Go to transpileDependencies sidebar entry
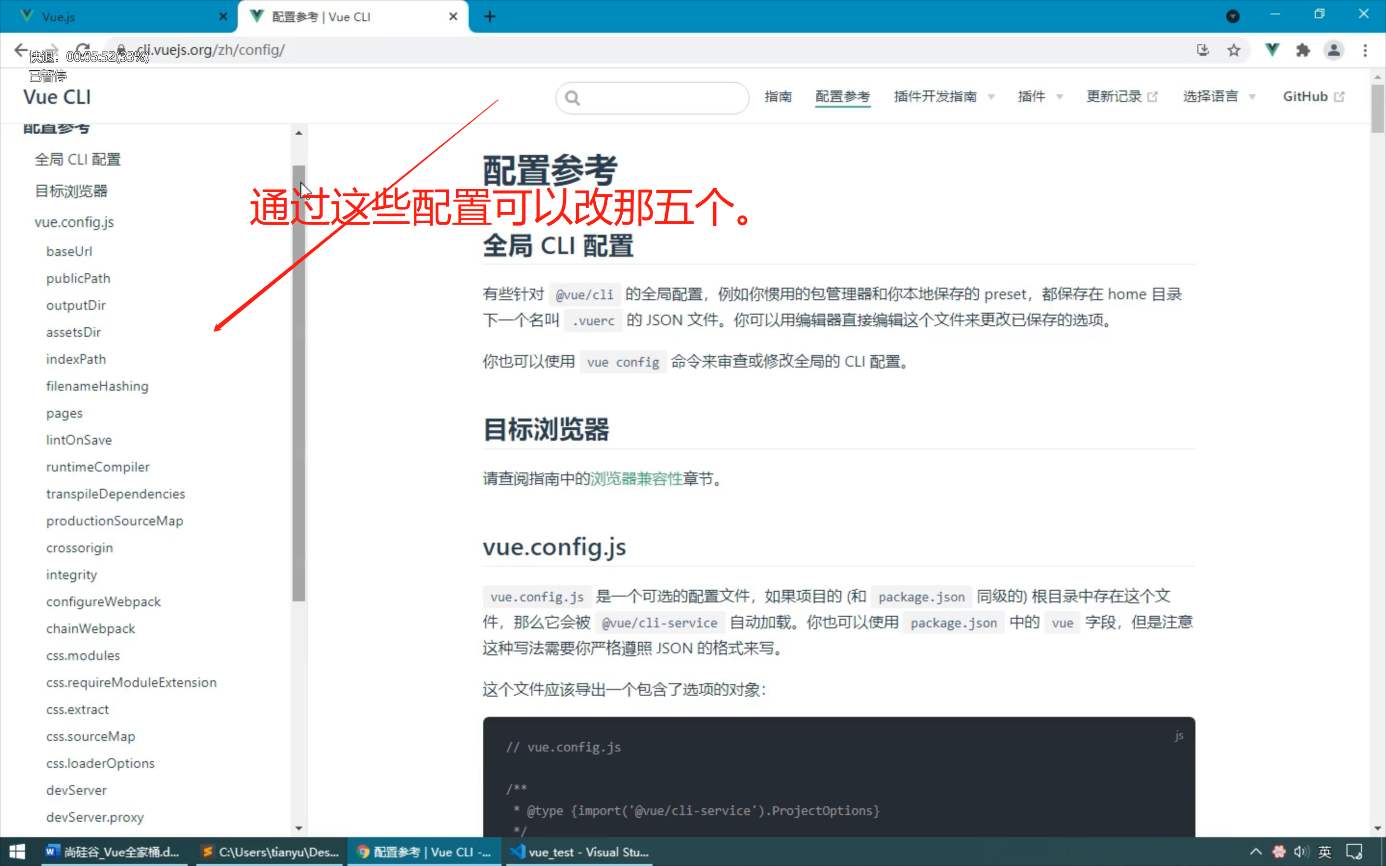Image resolution: width=1386 pixels, height=866 pixels. click(115, 494)
